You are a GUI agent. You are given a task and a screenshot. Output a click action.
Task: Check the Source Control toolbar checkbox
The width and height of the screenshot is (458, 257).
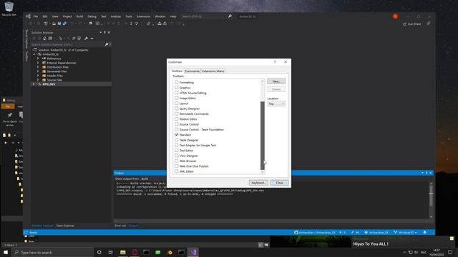(177, 124)
